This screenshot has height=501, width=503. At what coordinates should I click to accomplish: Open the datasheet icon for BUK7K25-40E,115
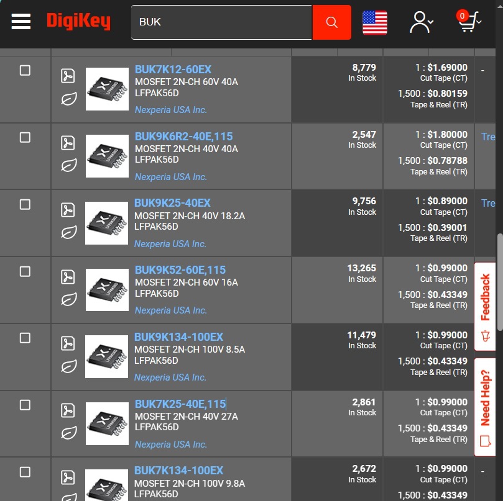pos(68,410)
